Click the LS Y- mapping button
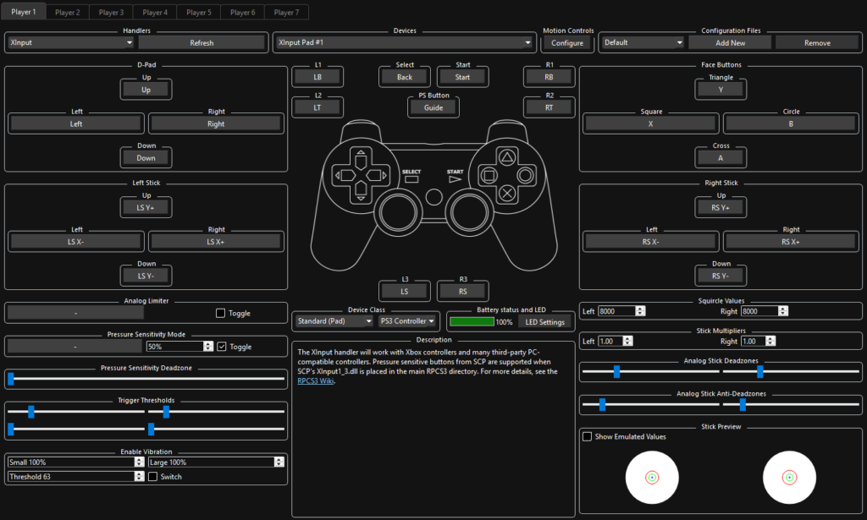Viewport: 867px width, 520px height. point(146,276)
